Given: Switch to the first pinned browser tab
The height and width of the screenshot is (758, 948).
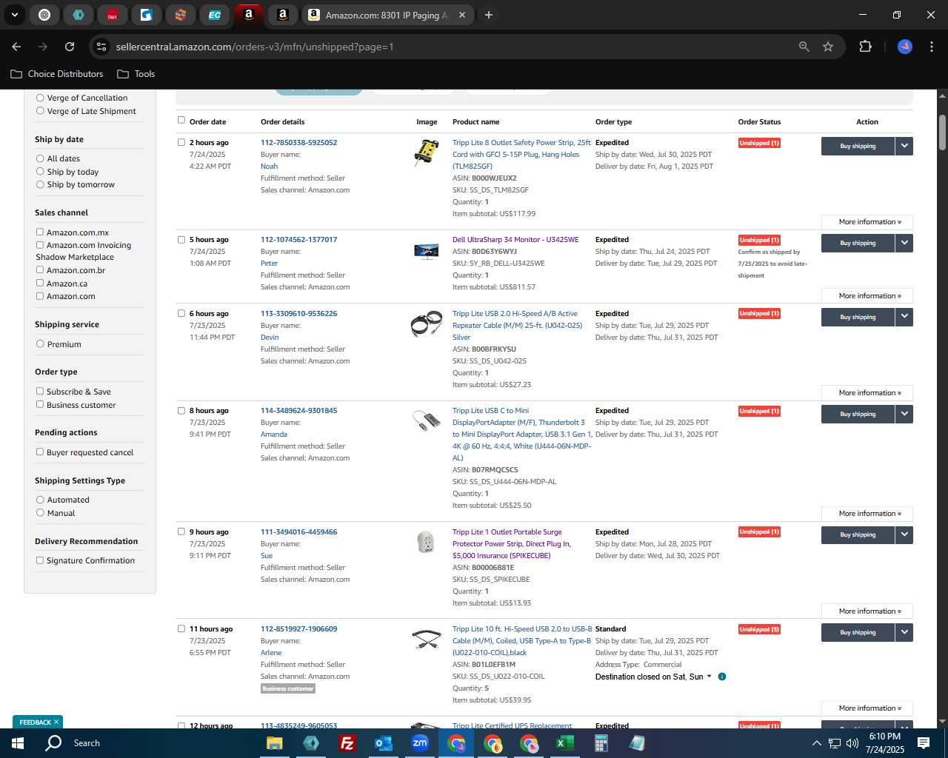Looking at the screenshot, I should pos(44,15).
